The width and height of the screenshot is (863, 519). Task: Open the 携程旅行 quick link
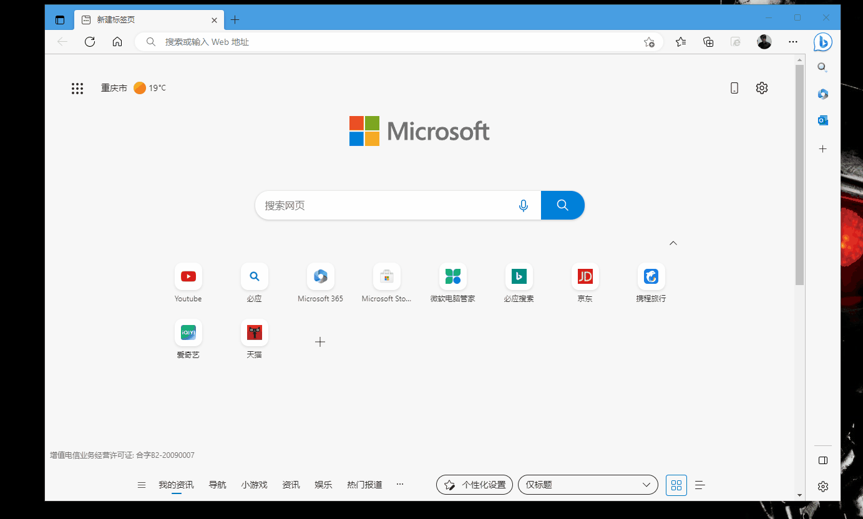click(651, 283)
